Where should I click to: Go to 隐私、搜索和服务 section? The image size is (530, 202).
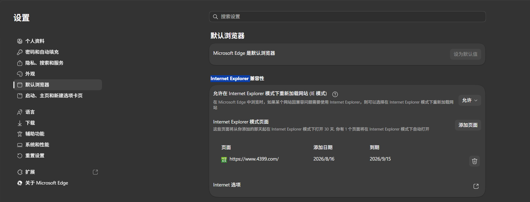click(58, 63)
